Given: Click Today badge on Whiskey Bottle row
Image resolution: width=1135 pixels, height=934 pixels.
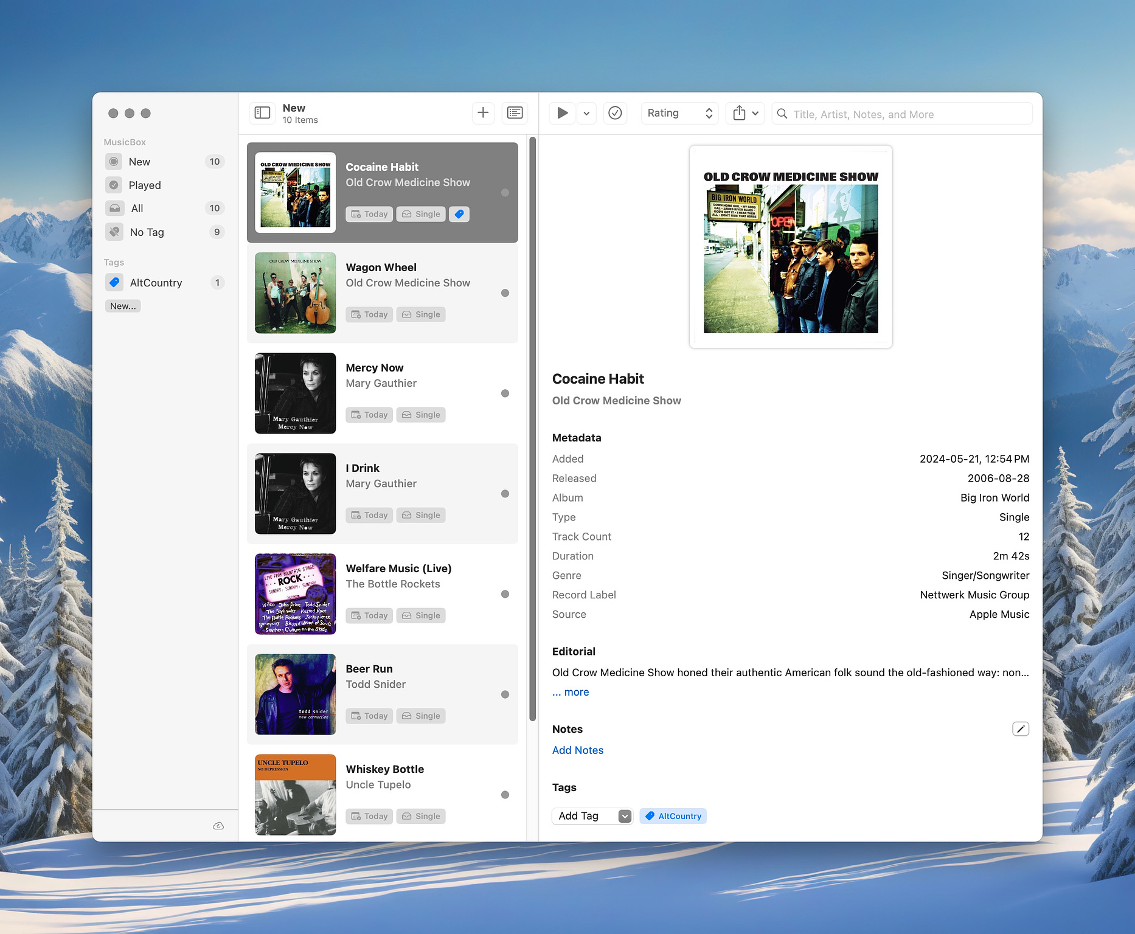Looking at the screenshot, I should pyautogui.click(x=369, y=816).
